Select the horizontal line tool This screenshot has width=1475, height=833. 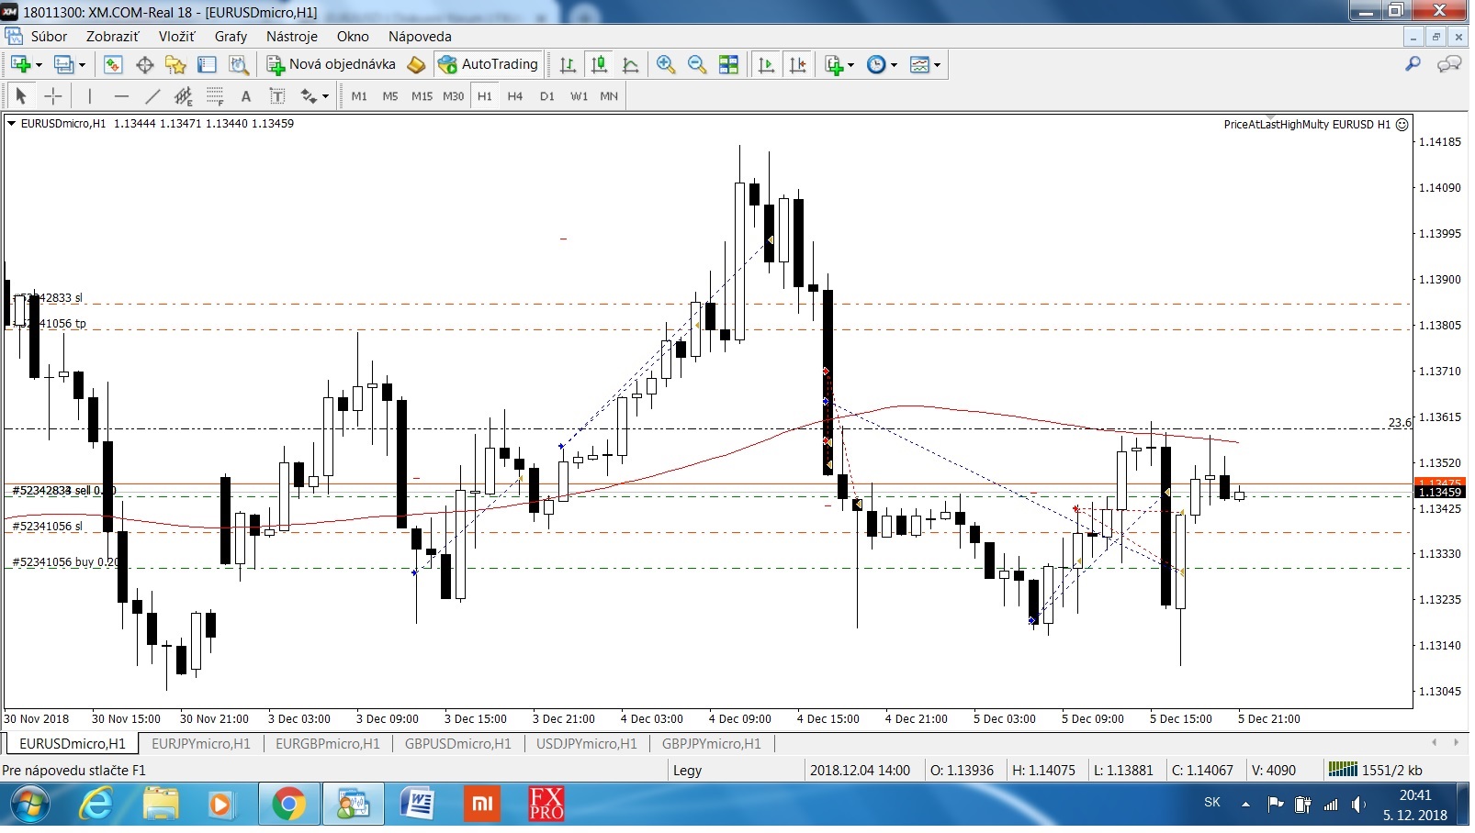(121, 95)
